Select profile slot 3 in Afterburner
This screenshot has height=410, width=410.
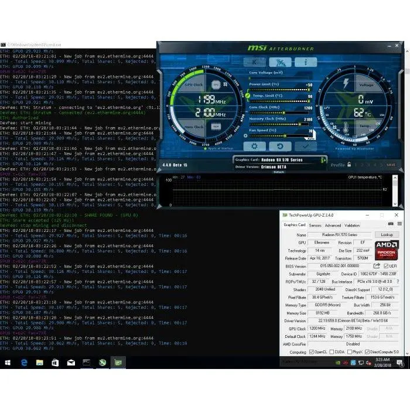click(368, 165)
